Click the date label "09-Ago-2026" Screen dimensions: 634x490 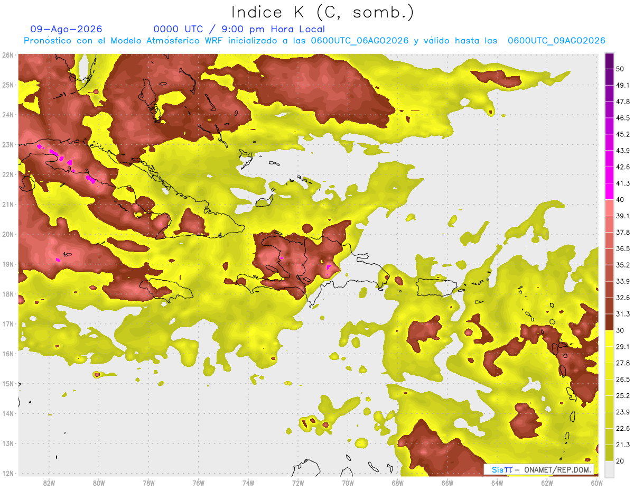(x=66, y=29)
